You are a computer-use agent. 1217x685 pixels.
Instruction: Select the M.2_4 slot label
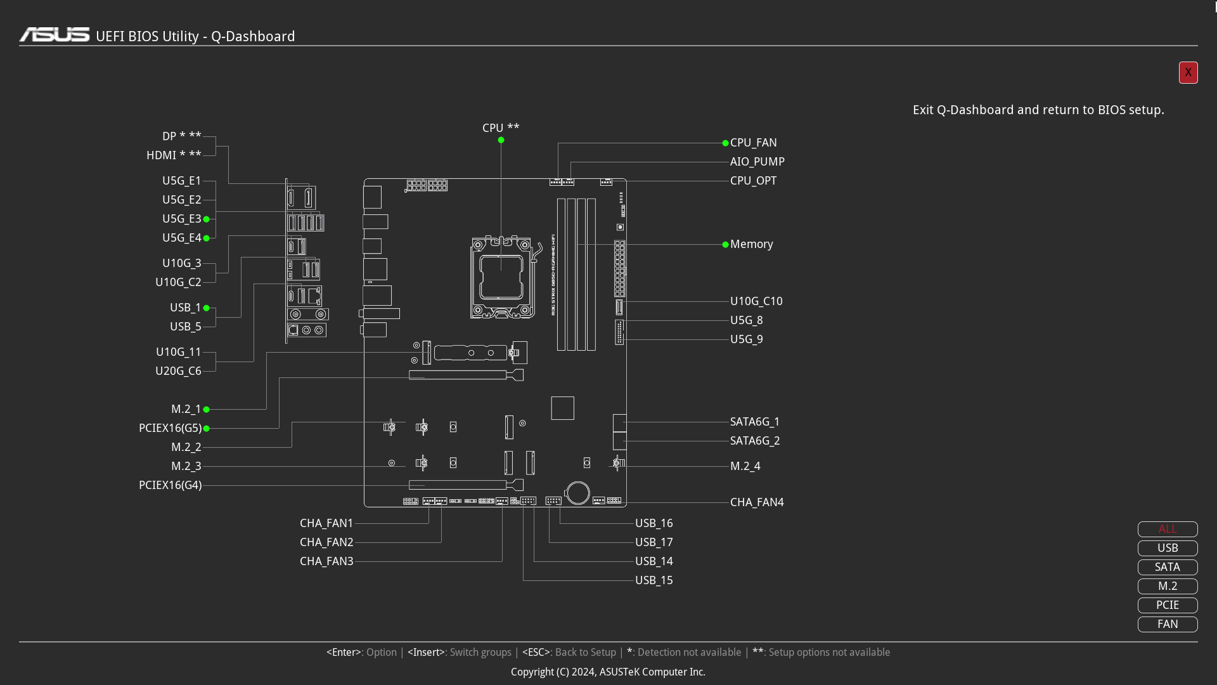745,466
